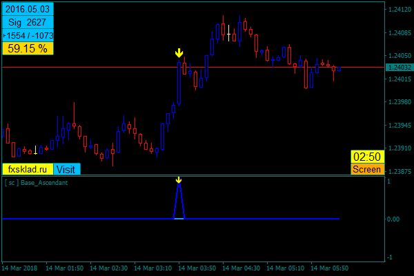Image resolution: width=414 pixels, height=276 pixels.
Task: Click the yellow arrow signal above the candlesticks
Action: [179, 53]
